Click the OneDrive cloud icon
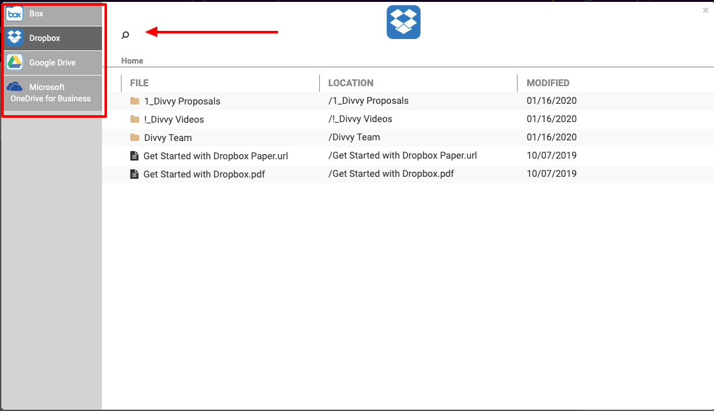The image size is (714, 411). click(14, 86)
